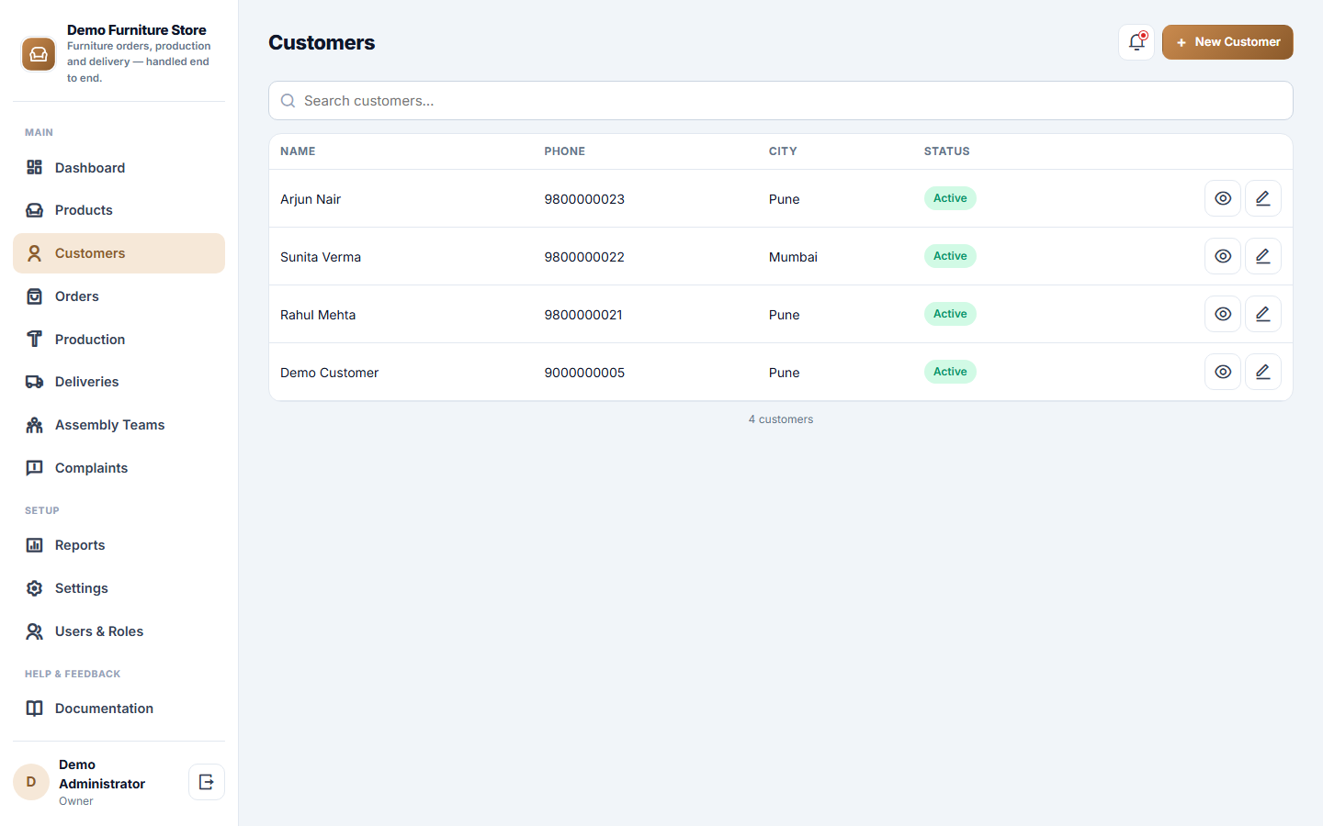Click the Mumbai city cell

[793, 257]
